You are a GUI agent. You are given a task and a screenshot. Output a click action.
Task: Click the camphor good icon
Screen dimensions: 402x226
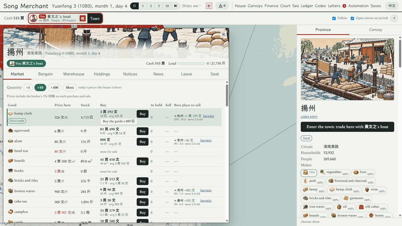(x=11, y=212)
